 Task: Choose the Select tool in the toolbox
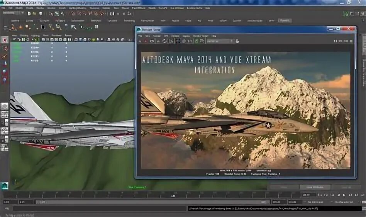(5, 40)
